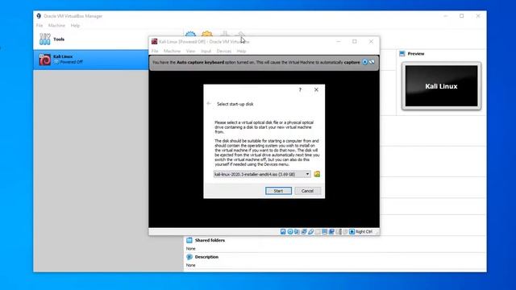Viewport: 516px width, 290px height.
Task: Click the optical disk indicator in the VM status bar
Action: click(290, 231)
